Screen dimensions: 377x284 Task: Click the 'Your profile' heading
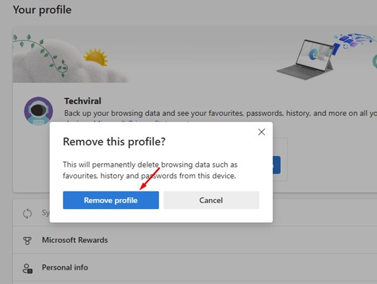click(42, 10)
